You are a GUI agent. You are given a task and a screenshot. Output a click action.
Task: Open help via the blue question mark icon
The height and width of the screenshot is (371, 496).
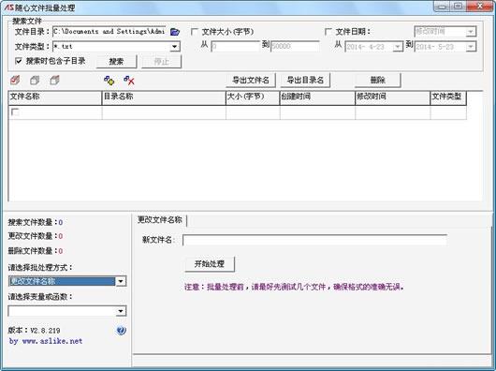[x=121, y=331]
